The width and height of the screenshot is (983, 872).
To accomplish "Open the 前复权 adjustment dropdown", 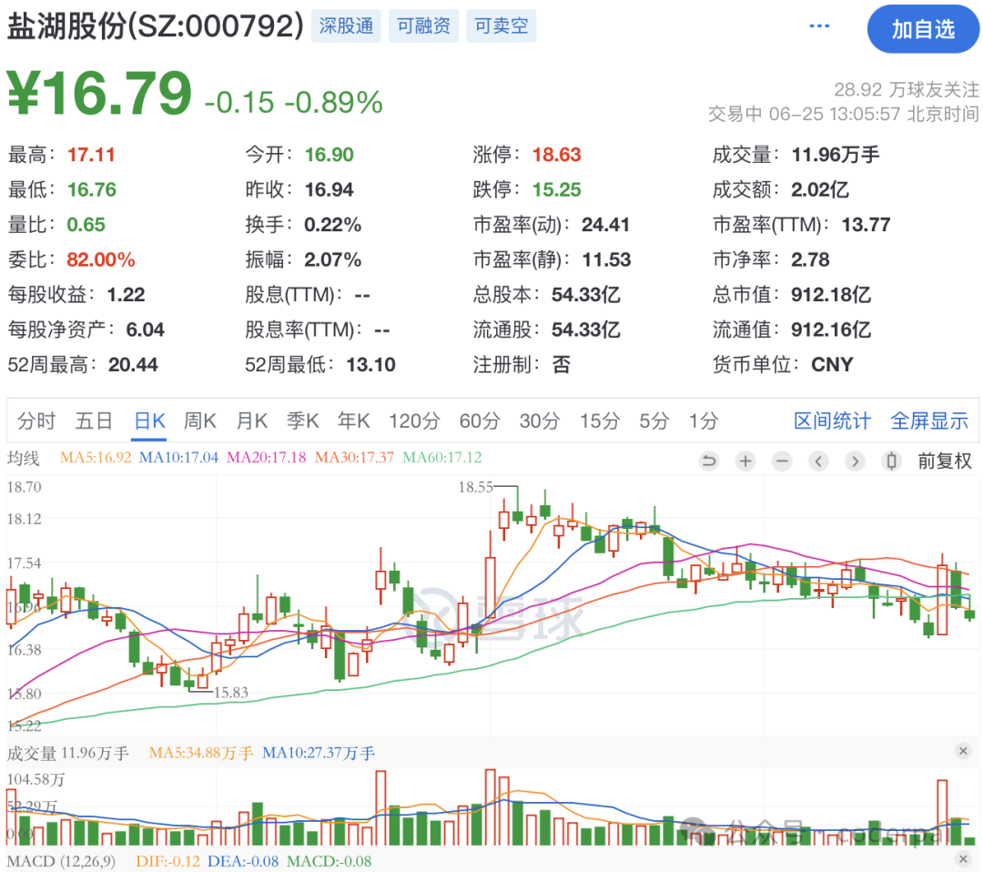I will (x=944, y=461).
